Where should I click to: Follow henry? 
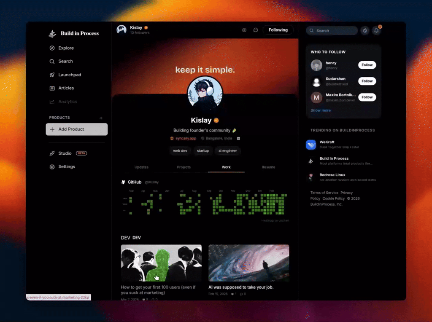click(367, 65)
